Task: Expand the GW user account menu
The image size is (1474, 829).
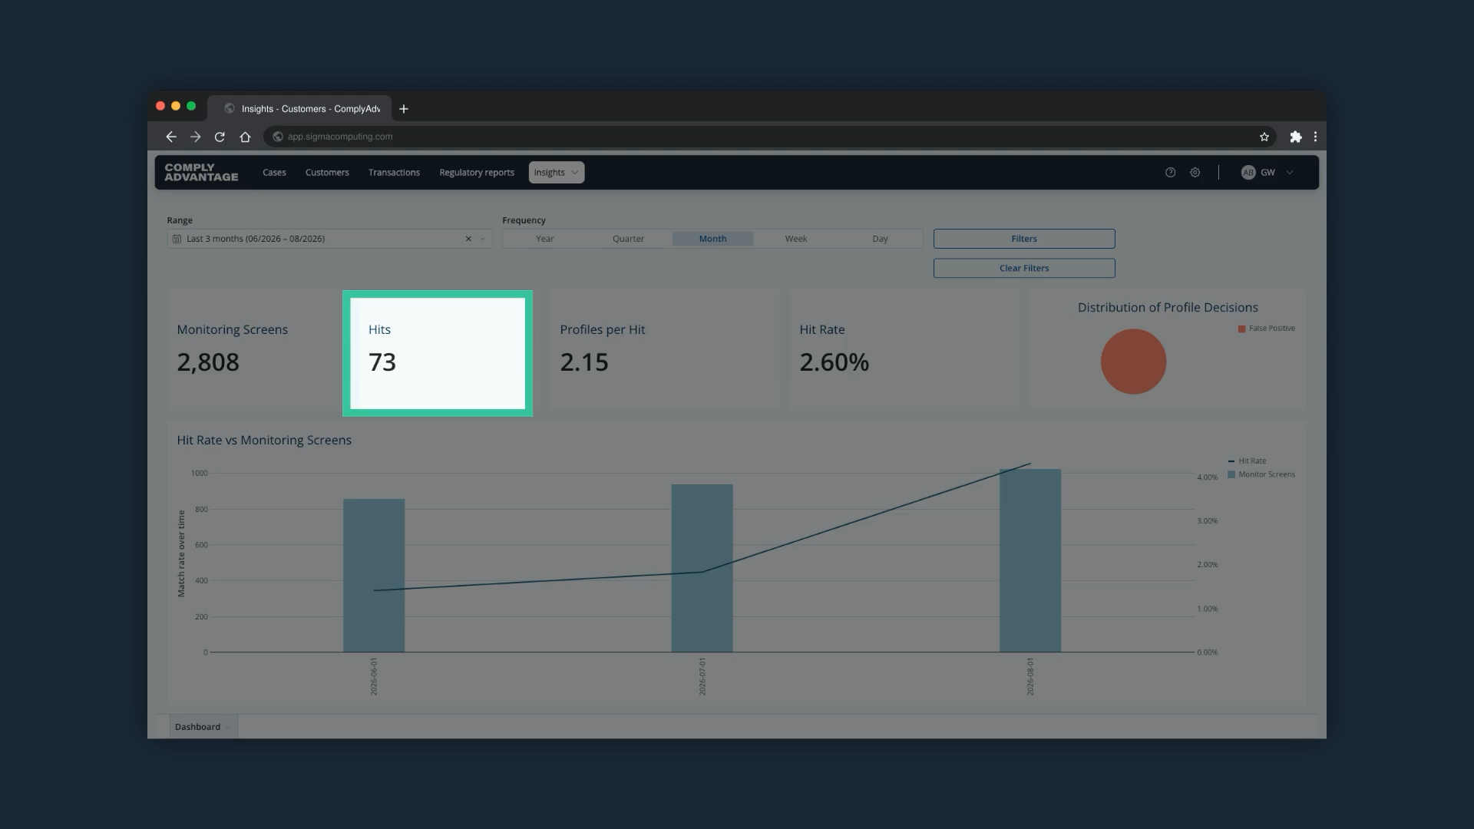Action: click(1290, 173)
